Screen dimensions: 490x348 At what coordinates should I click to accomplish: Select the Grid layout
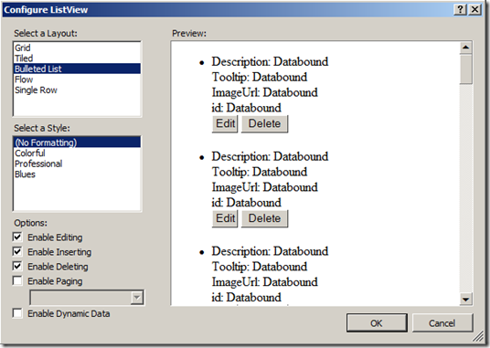(77, 47)
